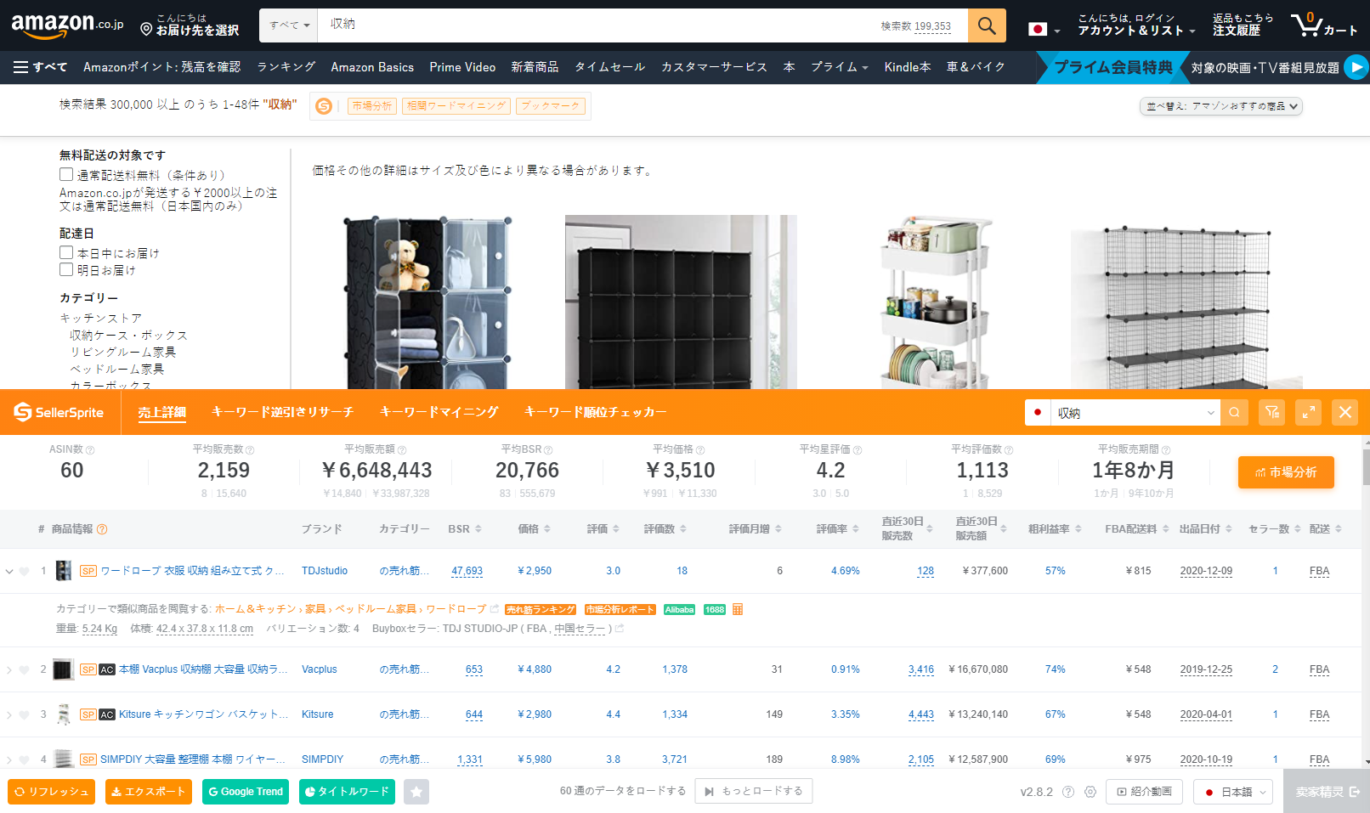Favorite product row 1 with heart icon
Image resolution: width=1370 pixels, height=813 pixels.
pos(25,572)
